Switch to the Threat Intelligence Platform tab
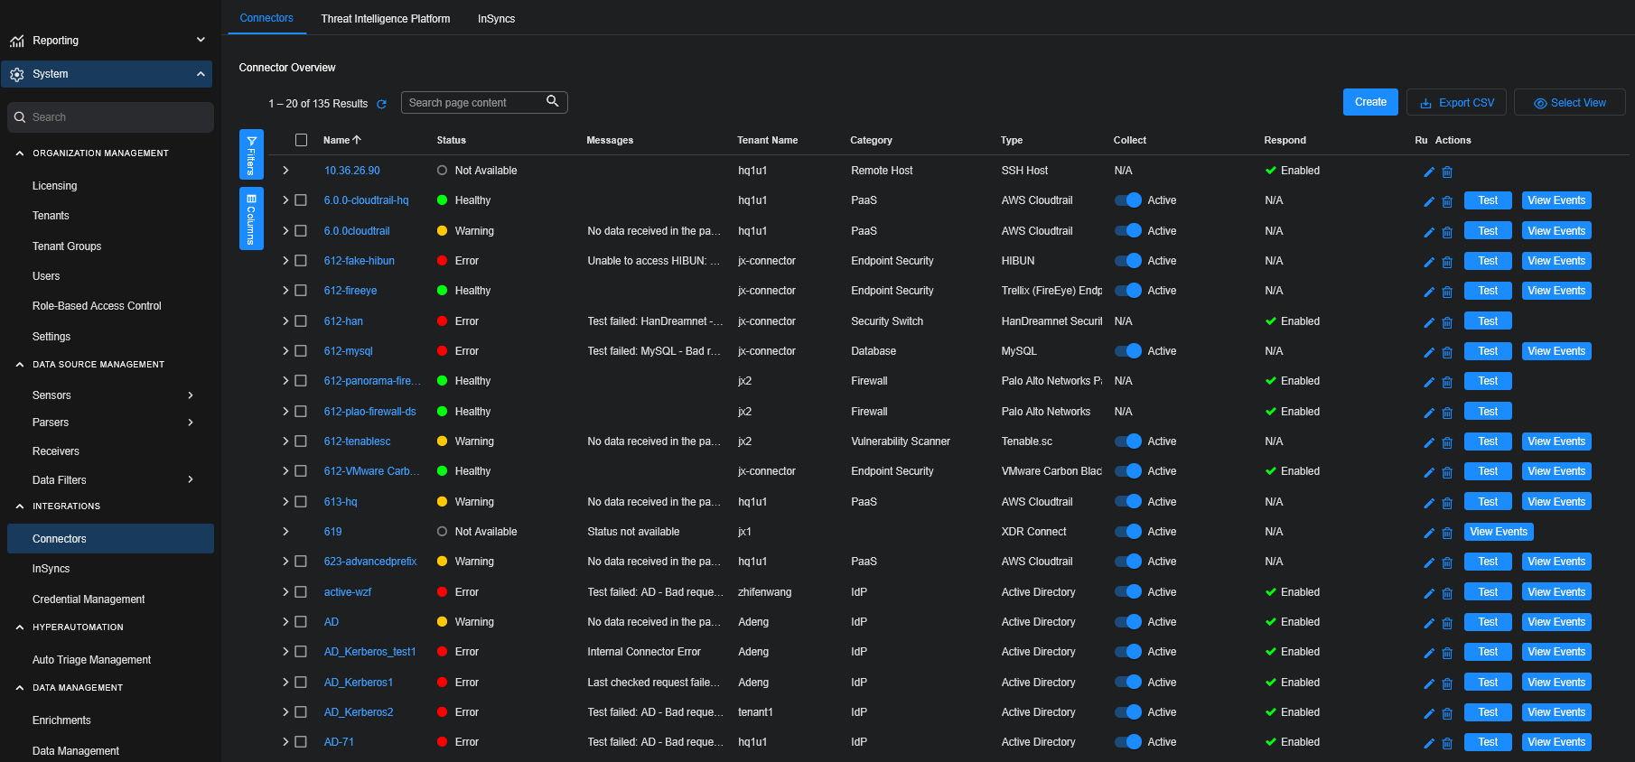1635x762 pixels. pos(385,19)
